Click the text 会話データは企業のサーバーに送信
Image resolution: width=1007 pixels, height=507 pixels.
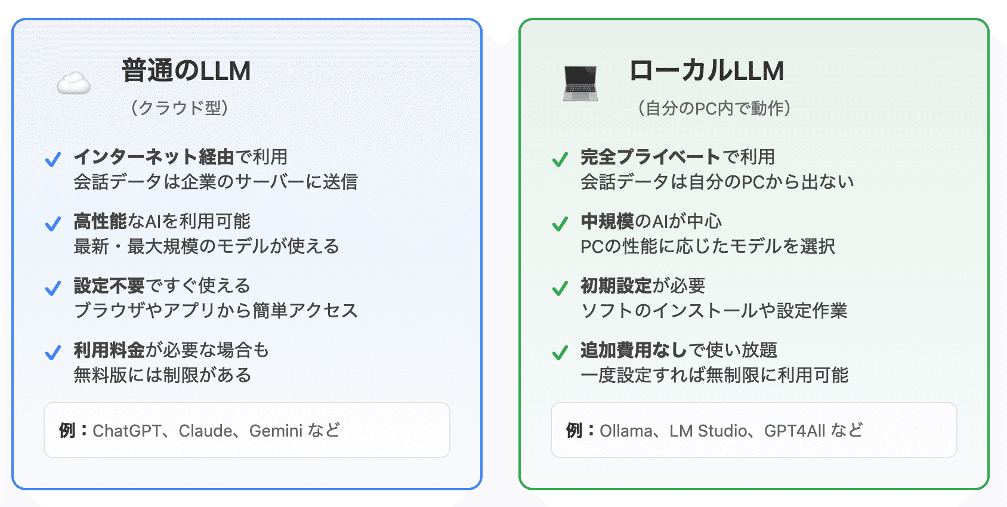(x=215, y=182)
